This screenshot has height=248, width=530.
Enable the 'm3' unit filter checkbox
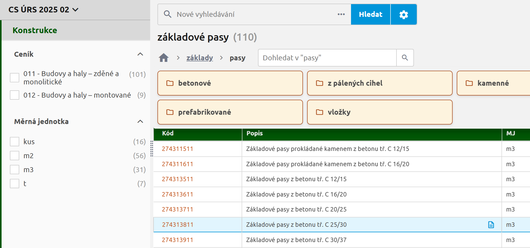click(x=15, y=170)
